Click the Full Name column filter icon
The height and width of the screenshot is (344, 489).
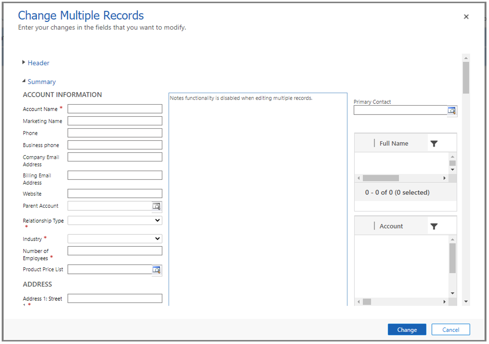[x=434, y=143]
